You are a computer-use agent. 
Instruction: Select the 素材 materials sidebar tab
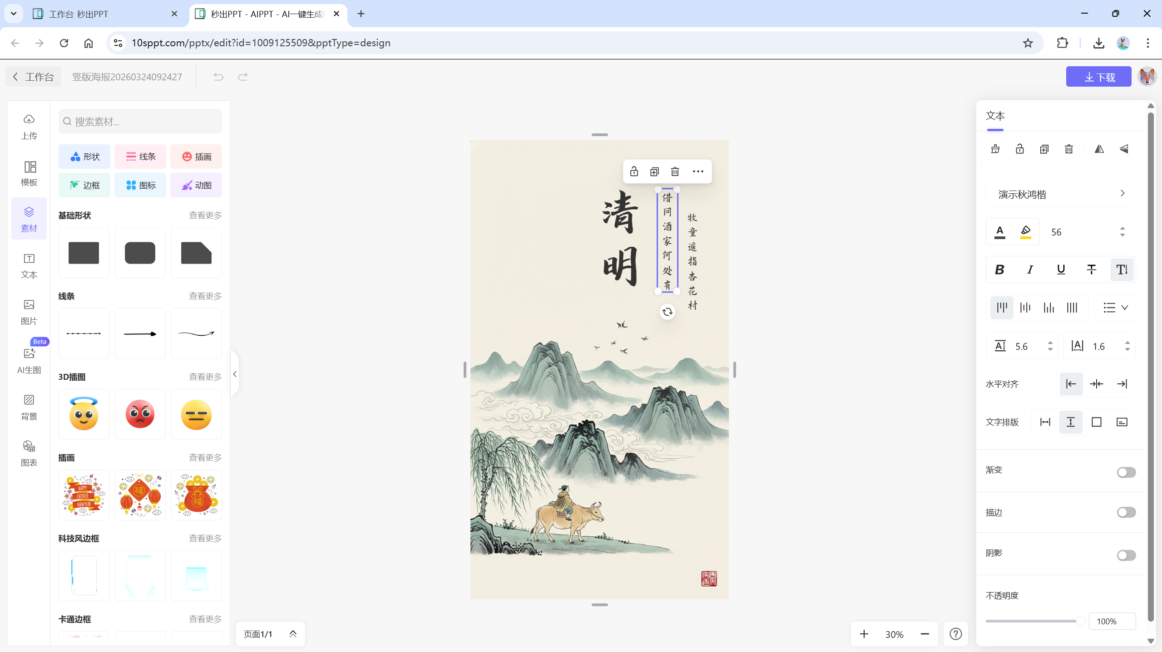tap(29, 219)
